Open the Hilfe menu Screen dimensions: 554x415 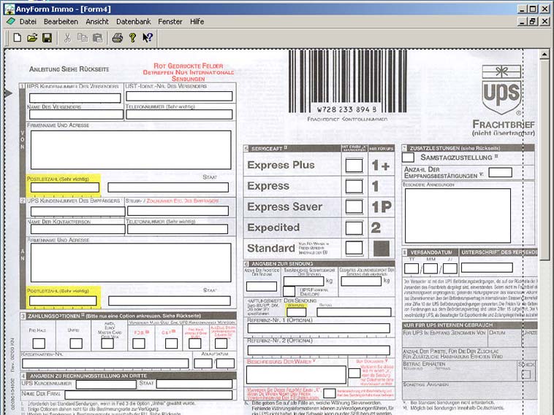tap(197, 21)
